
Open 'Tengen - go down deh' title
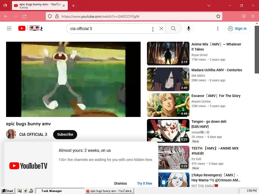point(209,124)
